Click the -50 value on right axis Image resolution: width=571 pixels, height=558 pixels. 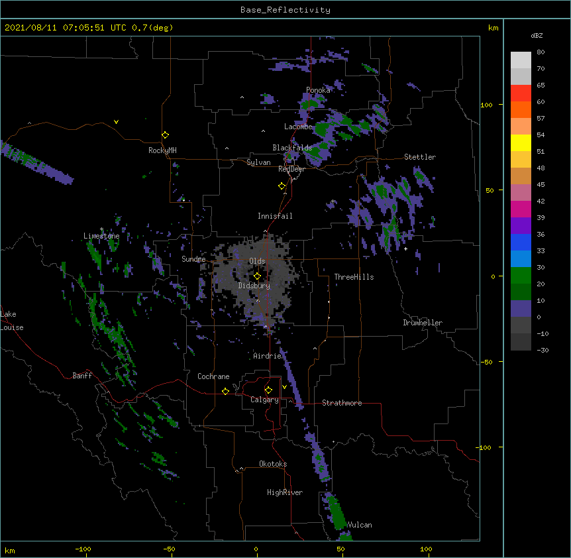pyautogui.click(x=486, y=362)
